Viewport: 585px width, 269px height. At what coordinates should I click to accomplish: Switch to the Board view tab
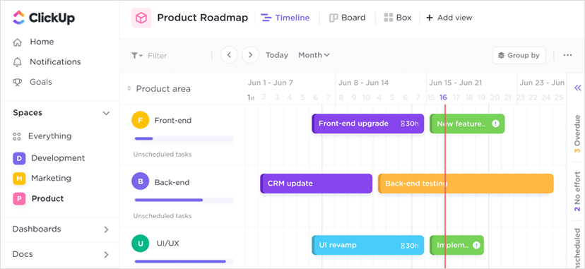[x=347, y=18]
